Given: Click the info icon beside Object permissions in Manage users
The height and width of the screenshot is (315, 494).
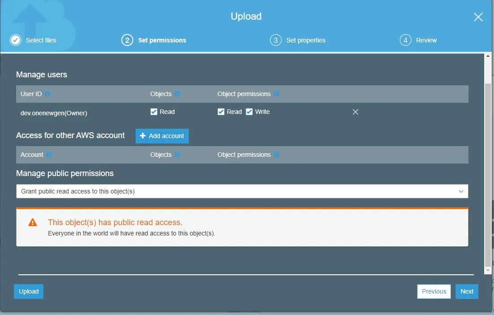Looking at the screenshot, I should [276, 94].
